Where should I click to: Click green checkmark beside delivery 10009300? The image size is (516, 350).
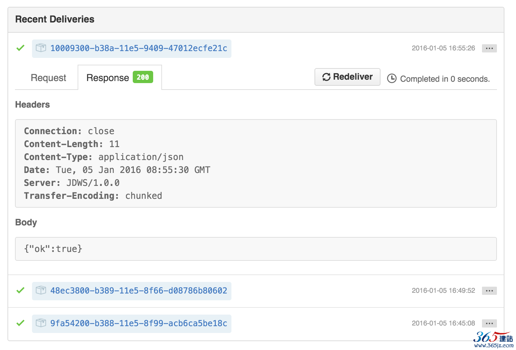20,48
